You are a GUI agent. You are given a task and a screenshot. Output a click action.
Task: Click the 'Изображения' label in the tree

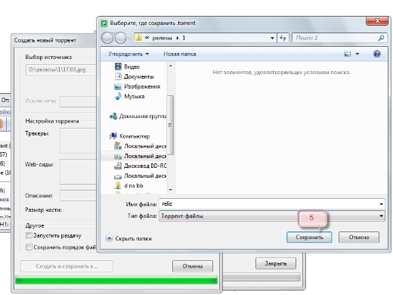[142, 86]
